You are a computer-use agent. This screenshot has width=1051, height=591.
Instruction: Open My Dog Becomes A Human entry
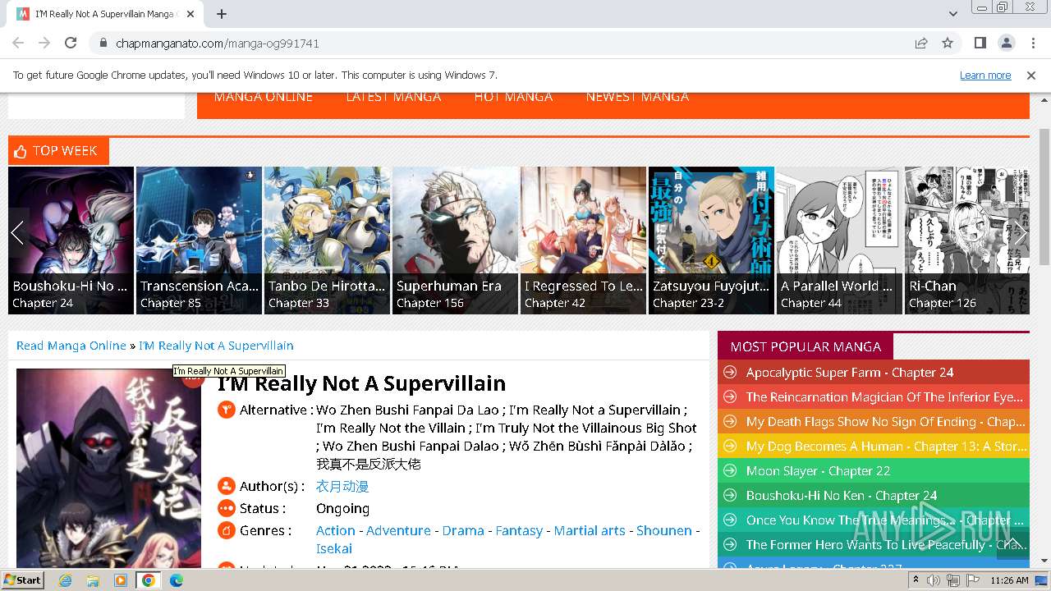[886, 447]
